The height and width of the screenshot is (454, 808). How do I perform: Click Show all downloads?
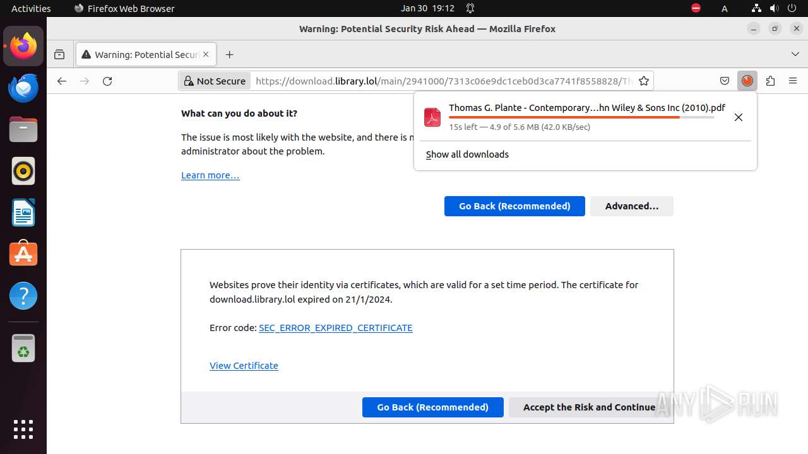click(x=467, y=154)
